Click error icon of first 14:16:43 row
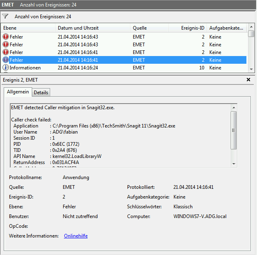Screen dimensions: 257x255 [6, 37]
